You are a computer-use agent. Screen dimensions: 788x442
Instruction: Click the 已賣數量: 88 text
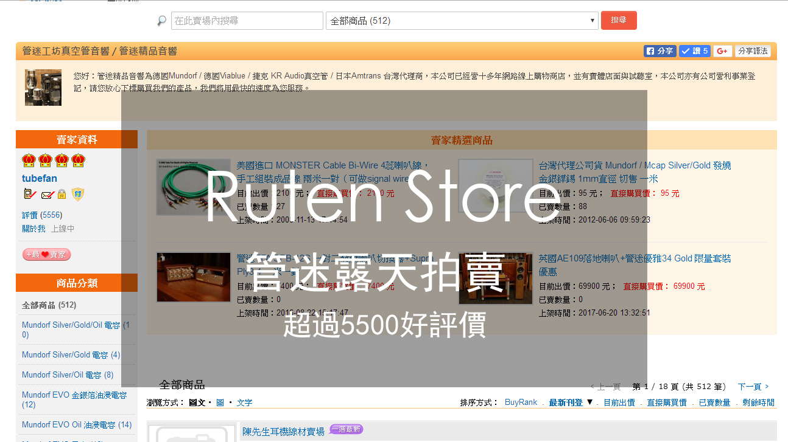click(x=563, y=207)
